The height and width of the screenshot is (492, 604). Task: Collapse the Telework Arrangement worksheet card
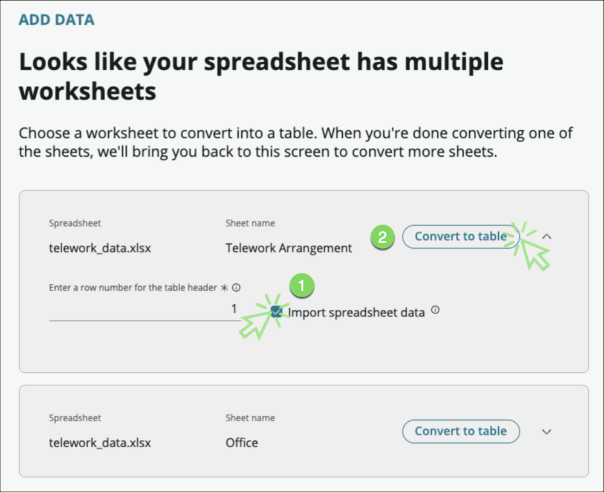point(547,237)
